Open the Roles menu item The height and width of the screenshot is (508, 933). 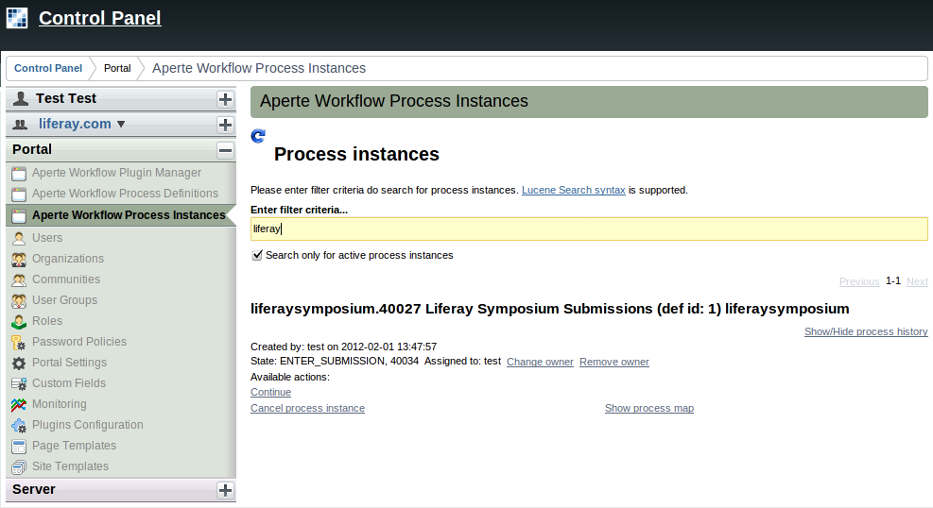[x=47, y=321]
